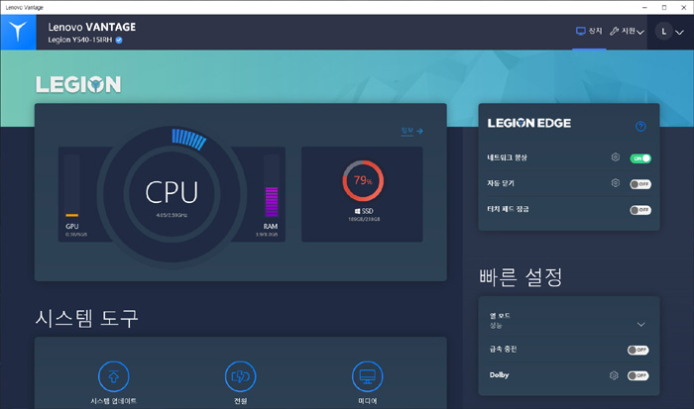The width and height of the screenshot is (694, 409).
Task: Click the user avatar L
Action: click(x=663, y=32)
